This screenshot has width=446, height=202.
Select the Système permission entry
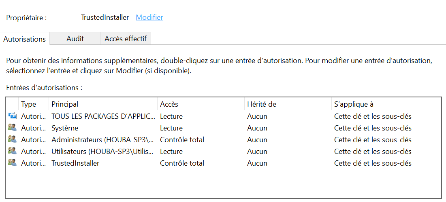[223, 128]
